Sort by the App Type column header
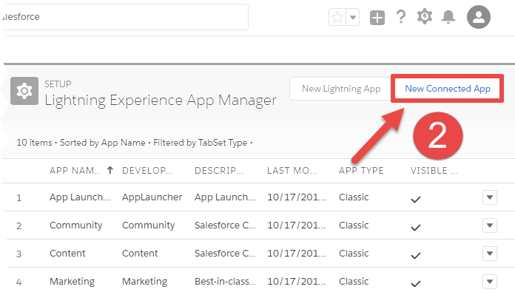 (361, 171)
